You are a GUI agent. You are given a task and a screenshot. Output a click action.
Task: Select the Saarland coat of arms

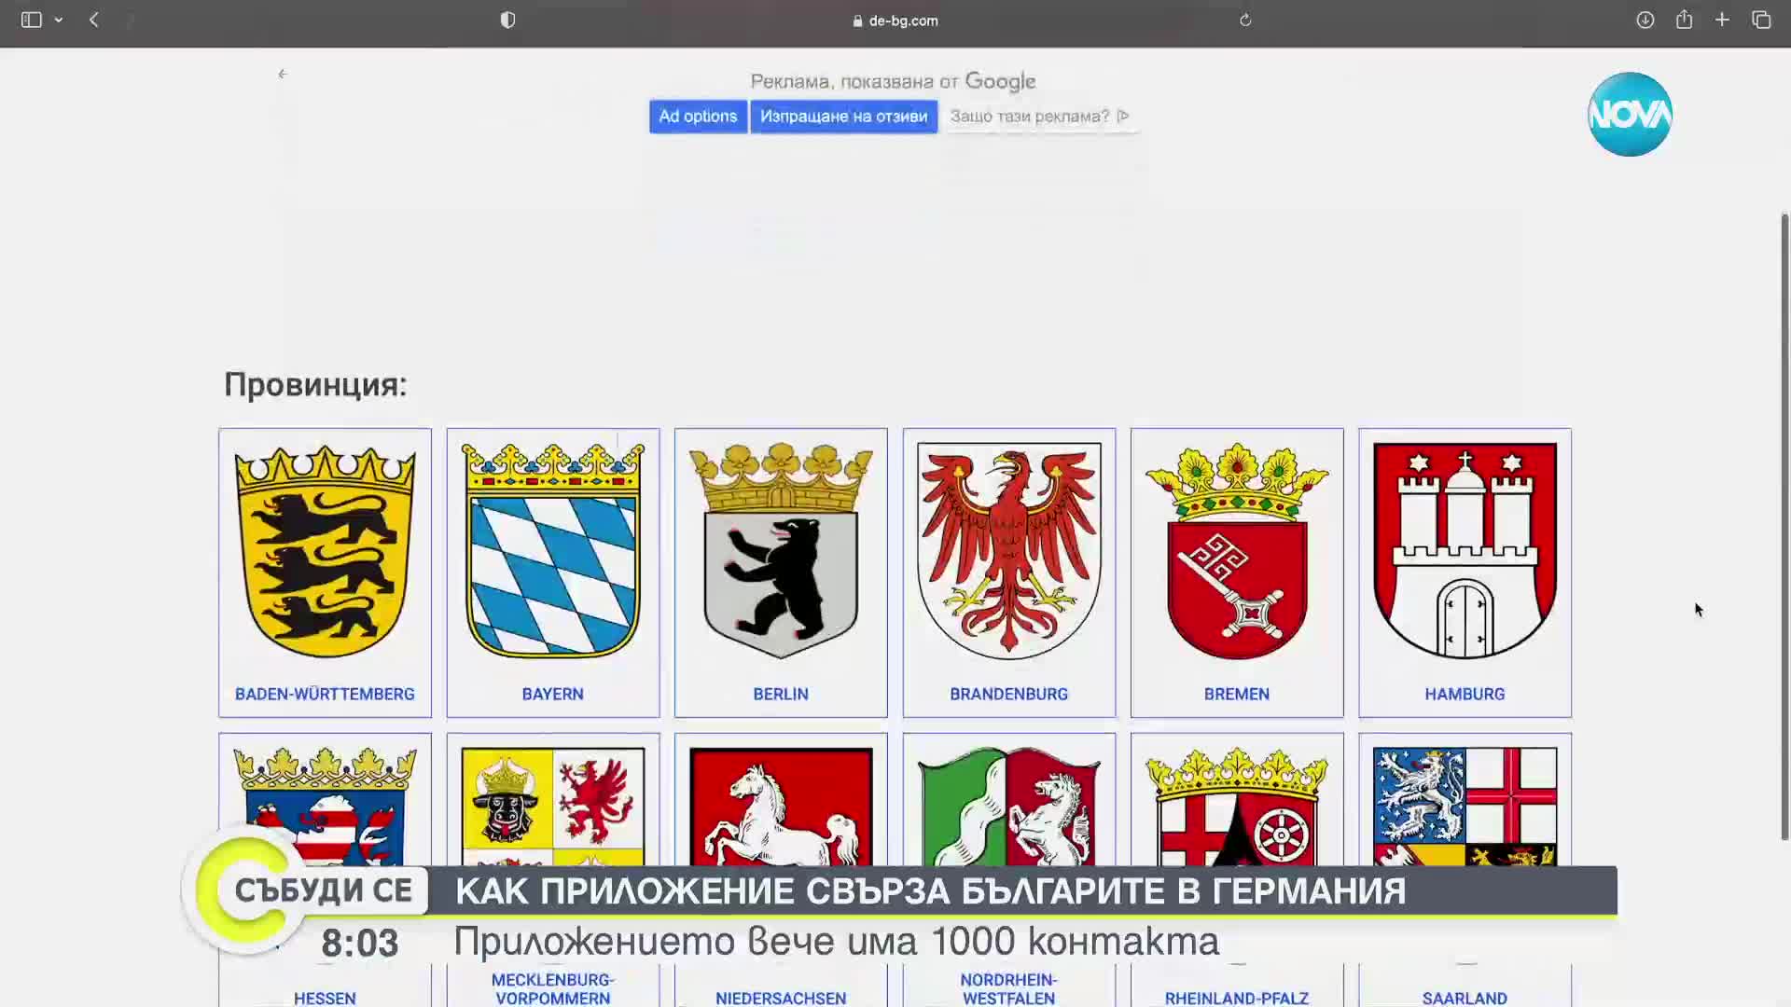[x=1465, y=807]
